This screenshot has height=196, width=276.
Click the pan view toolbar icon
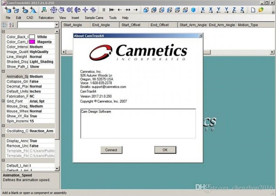(85, 10)
